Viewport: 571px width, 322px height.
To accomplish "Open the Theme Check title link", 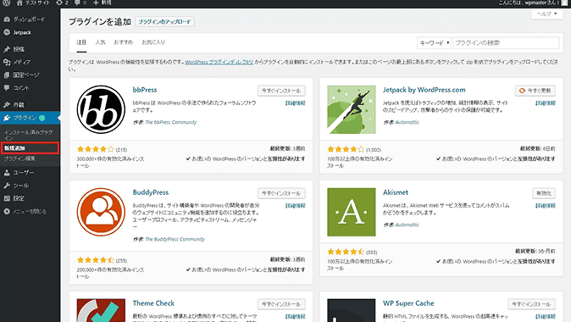I will [x=153, y=303].
